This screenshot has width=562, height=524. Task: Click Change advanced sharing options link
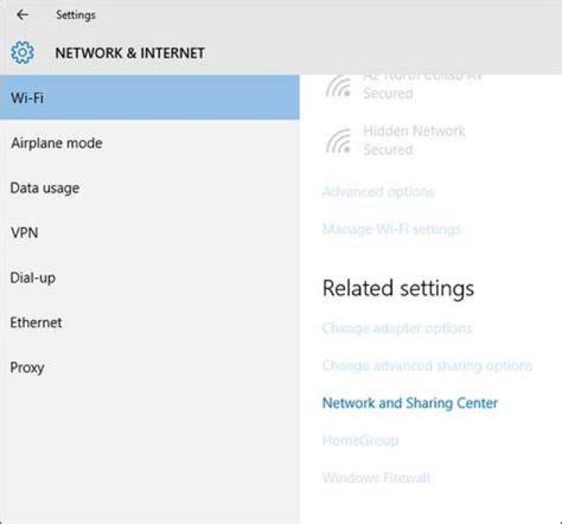click(x=427, y=365)
